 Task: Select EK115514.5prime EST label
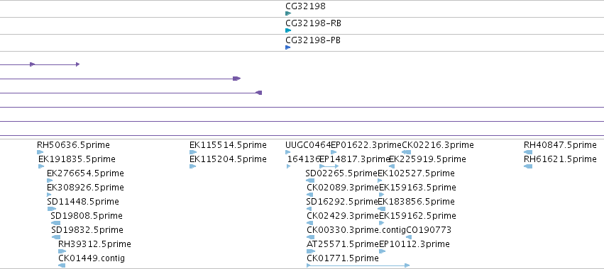[x=228, y=145]
